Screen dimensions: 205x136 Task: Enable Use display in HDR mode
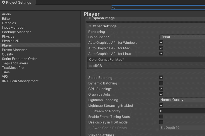(x=161, y=122)
